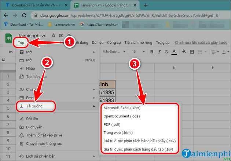Go forward in the browser

coord(15,15)
